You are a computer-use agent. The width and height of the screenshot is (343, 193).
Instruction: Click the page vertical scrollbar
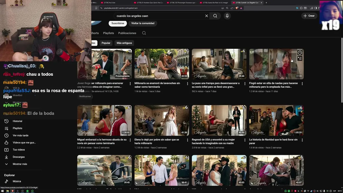pyautogui.click(x=342, y=70)
